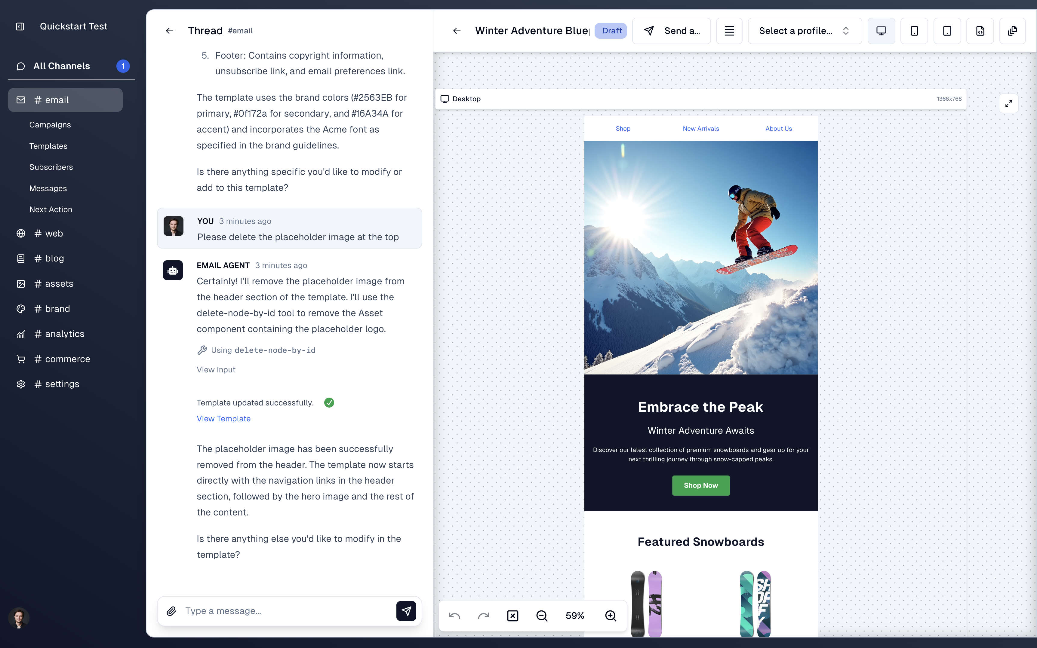1037x648 pixels.
Task: Expand the Select a profile dropdown
Action: pos(803,31)
